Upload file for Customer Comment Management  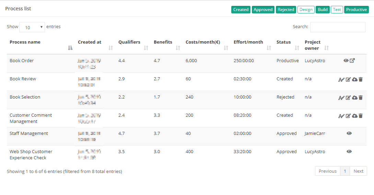pyautogui.click(x=355, y=116)
